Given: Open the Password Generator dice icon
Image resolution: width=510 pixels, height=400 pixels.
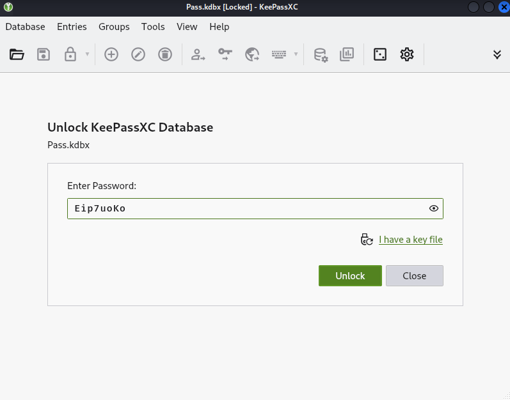Looking at the screenshot, I should 380,54.
